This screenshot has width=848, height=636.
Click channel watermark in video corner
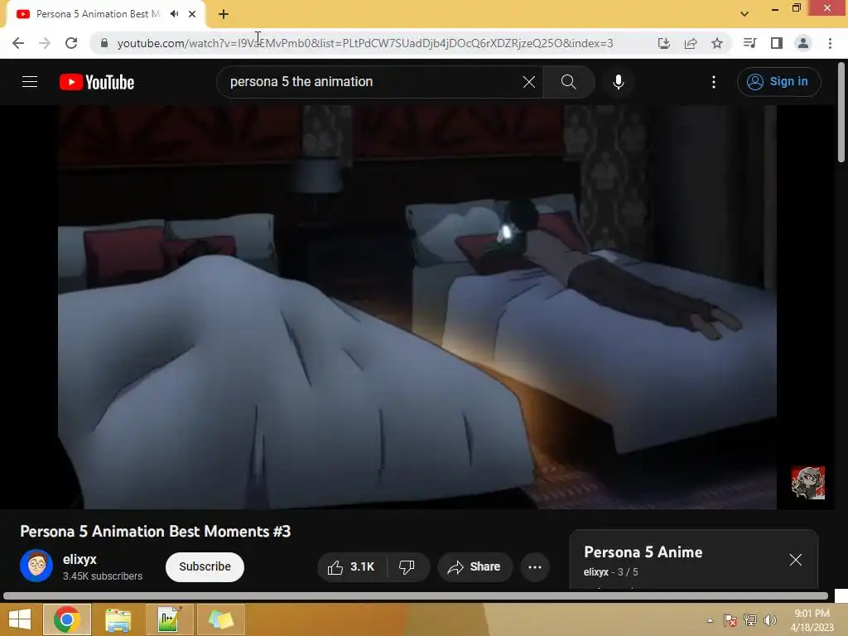coord(808,483)
